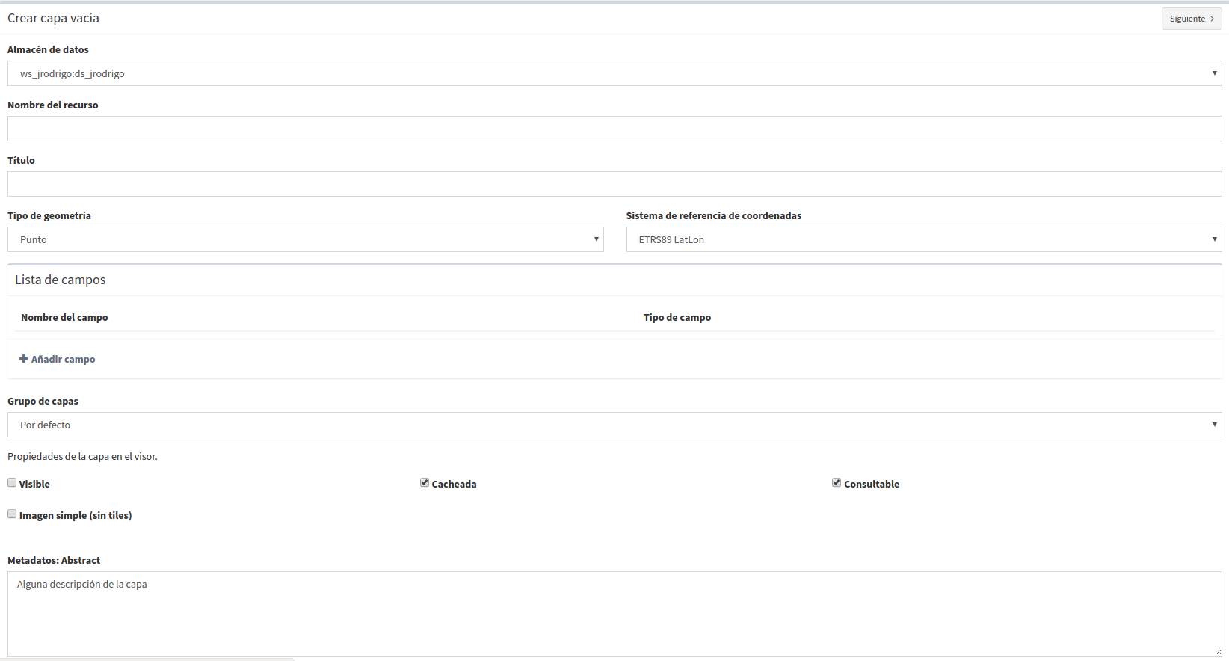Uncheck the Cacheada checkbox

click(425, 483)
